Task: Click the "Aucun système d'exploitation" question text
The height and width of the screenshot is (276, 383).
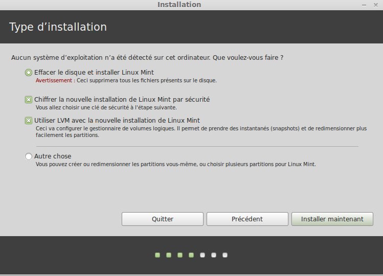Action: coord(147,58)
